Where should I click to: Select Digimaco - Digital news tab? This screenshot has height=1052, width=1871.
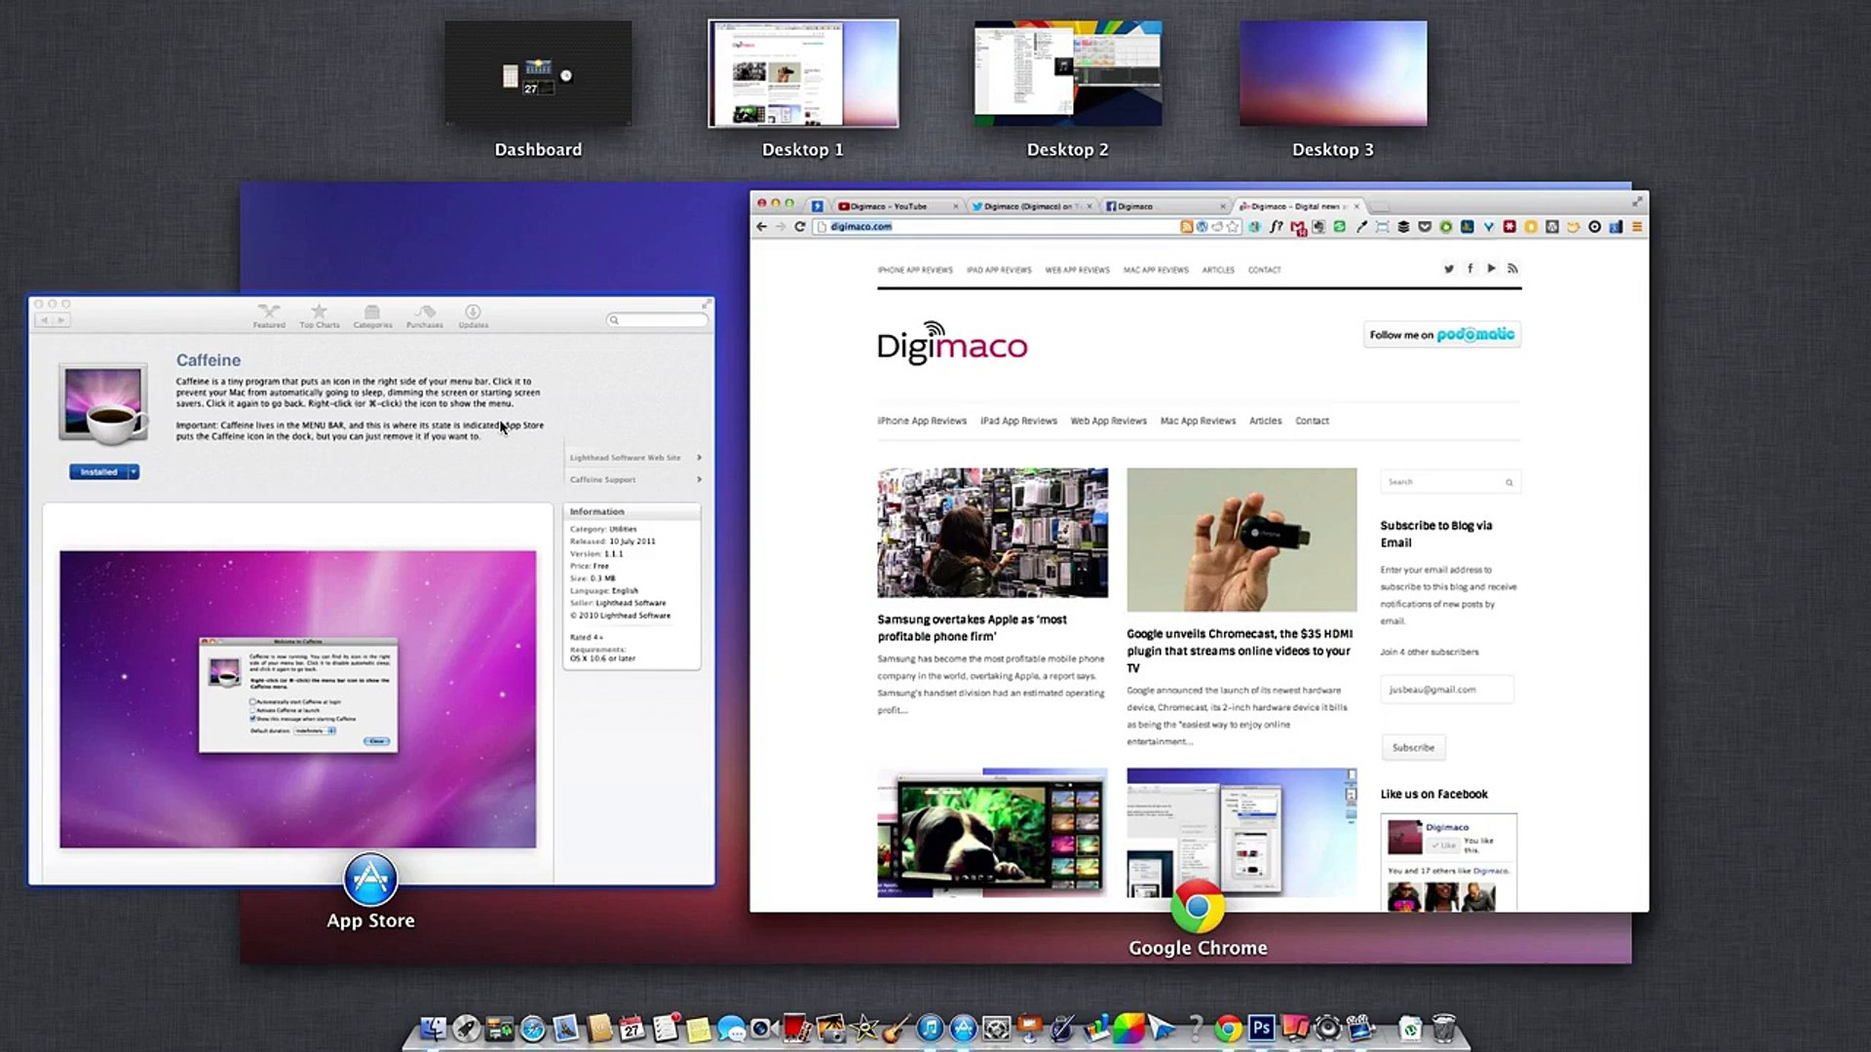[x=1299, y=207]
